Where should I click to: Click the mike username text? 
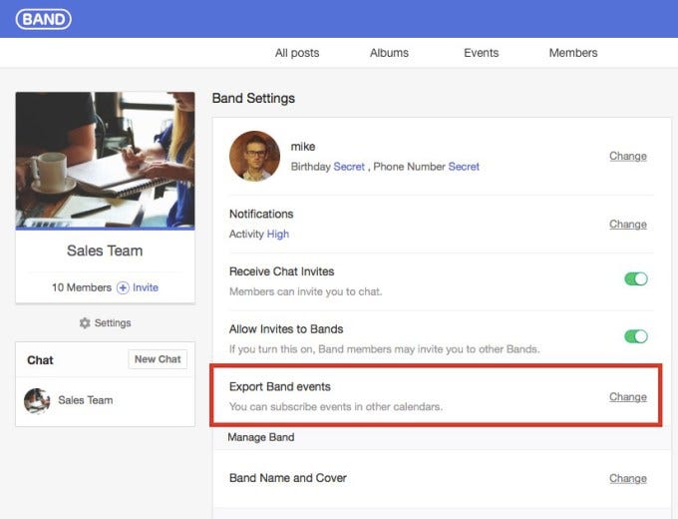coord(303,147)
